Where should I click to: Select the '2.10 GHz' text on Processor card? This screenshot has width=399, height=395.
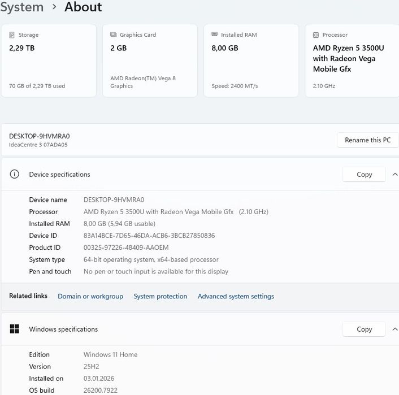coord(324,86)
